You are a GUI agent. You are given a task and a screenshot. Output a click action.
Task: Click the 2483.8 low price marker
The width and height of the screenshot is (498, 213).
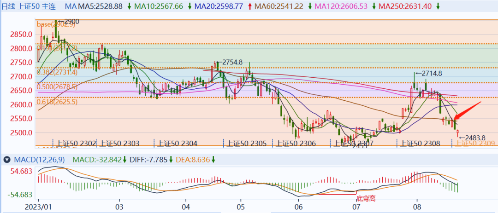pos(472,138)
